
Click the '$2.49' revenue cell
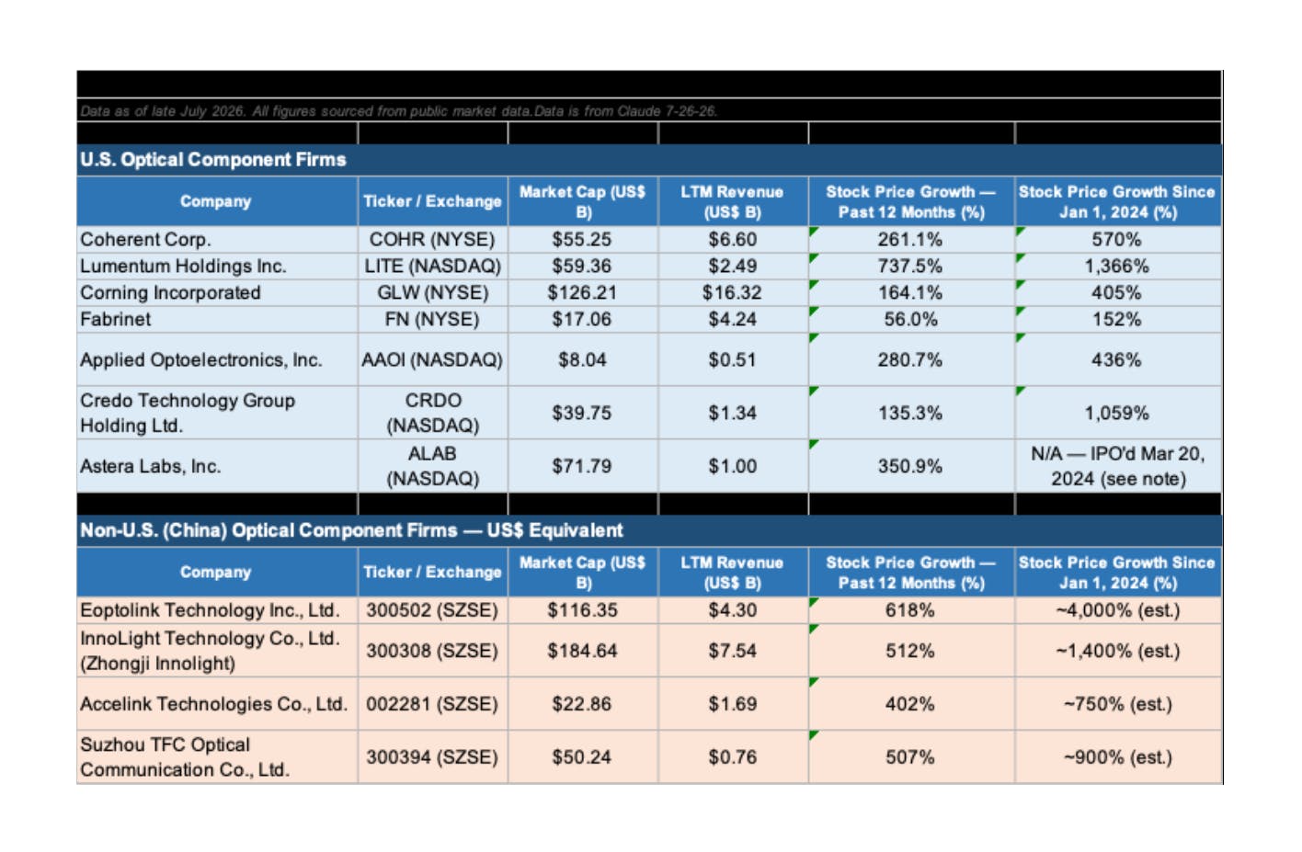733,267
